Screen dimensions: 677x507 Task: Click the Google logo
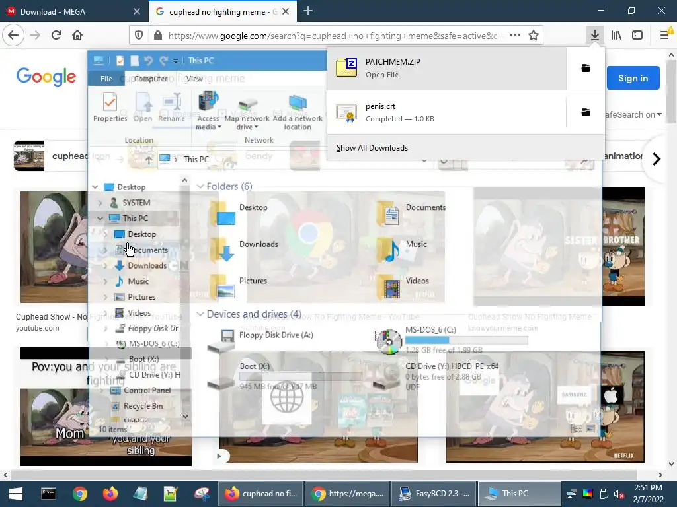point(46,78)
